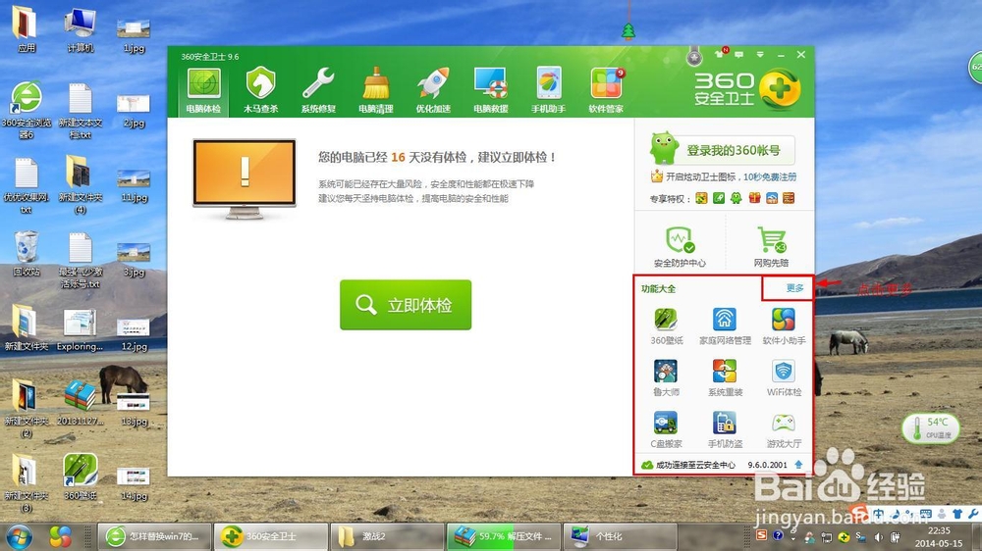This screenshot has width=982, height=551.
Task: Click the 360 安全卫士 yellow plus logo
Action: [x=779, y=88]
